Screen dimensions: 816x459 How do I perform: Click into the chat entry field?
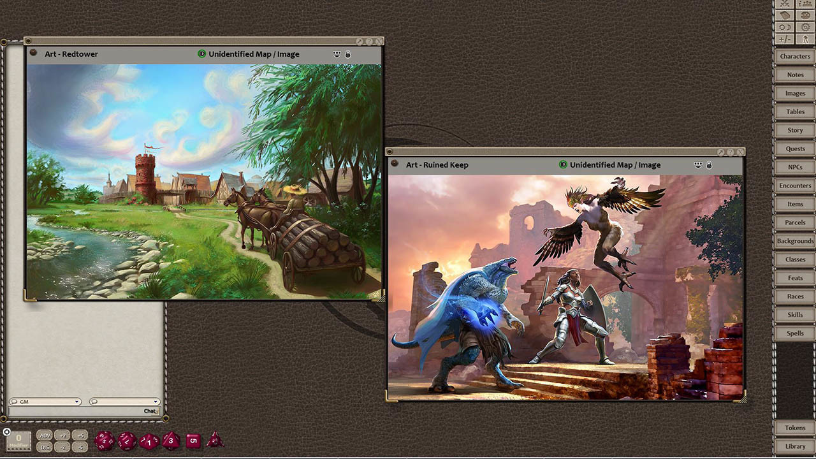tap(75, 411)
